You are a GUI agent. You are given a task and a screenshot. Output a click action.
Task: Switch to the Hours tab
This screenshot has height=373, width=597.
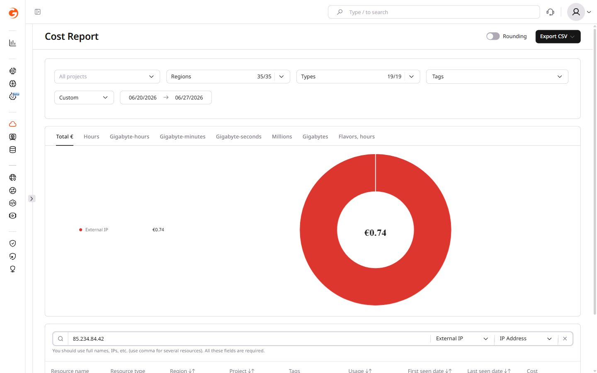[x=92, y=137]
